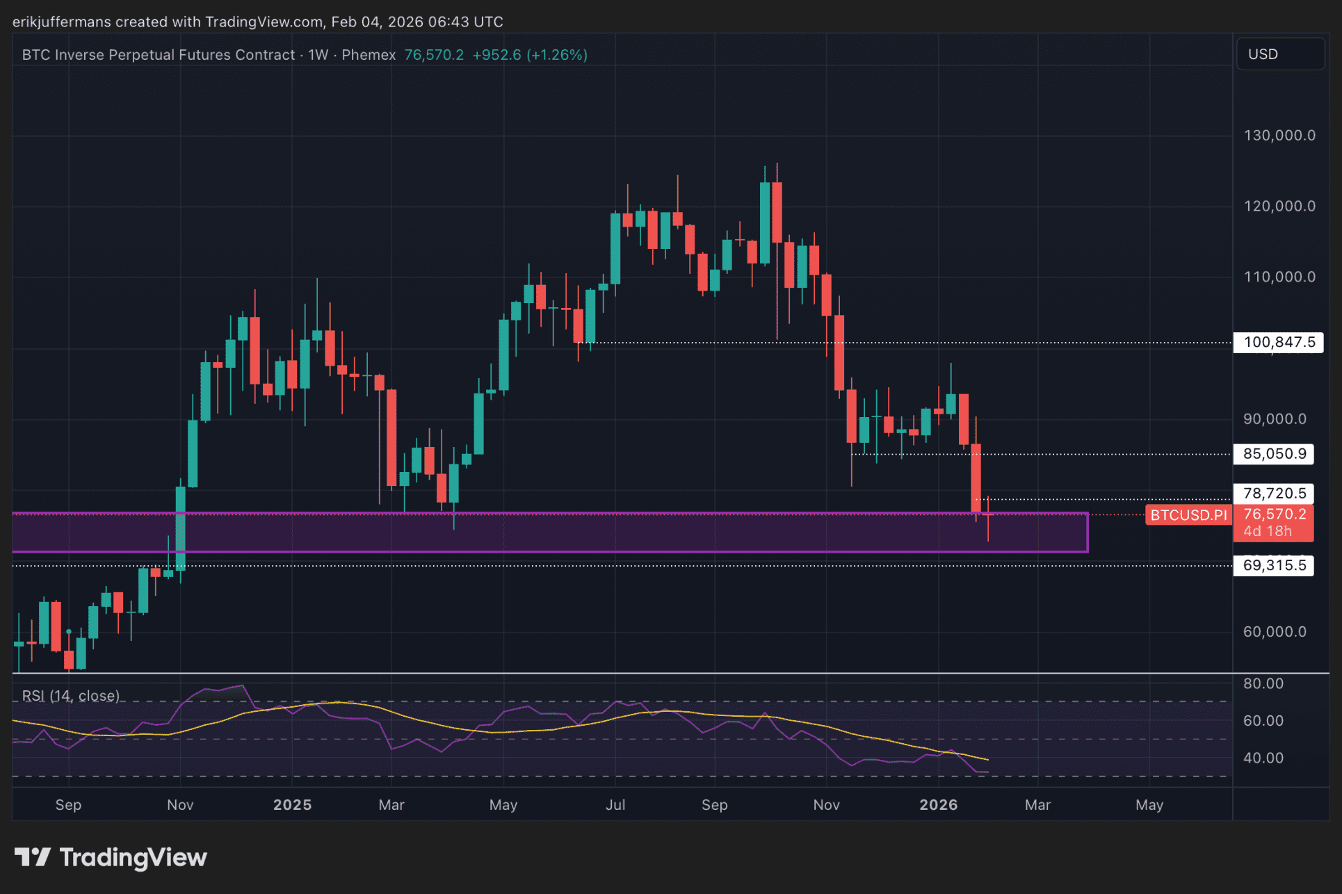Click the red BTCUSD.PI symbol tag

[1188, 515]
